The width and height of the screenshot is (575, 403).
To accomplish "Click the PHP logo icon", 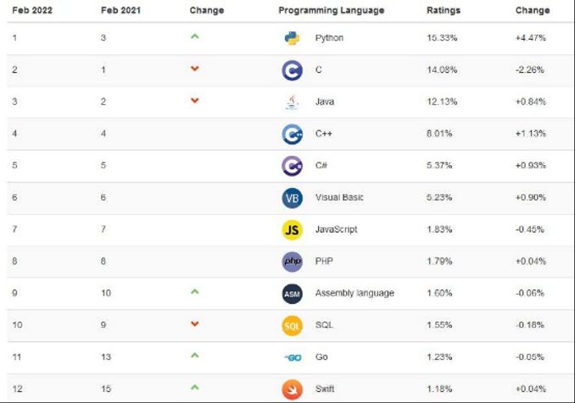I will tap(292, 262).
